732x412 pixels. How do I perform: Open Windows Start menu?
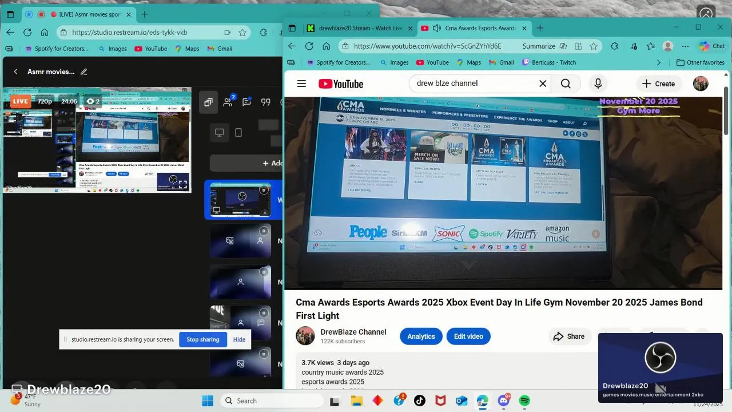[x=207, y=401]
